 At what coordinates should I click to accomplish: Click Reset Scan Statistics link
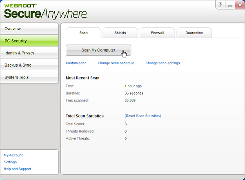tap(143, 116)
